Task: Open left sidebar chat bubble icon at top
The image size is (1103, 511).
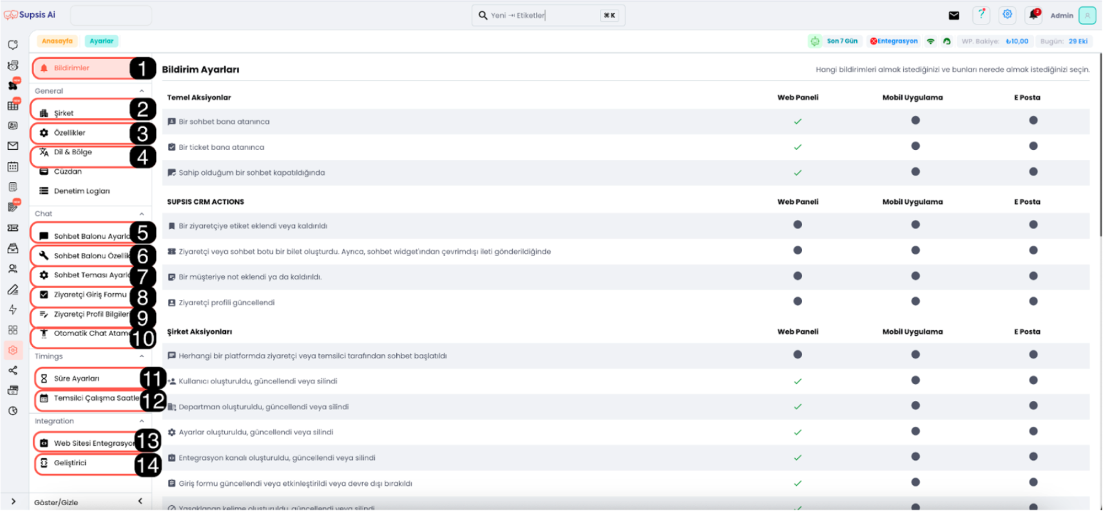Action: click(x=13, y=45)
